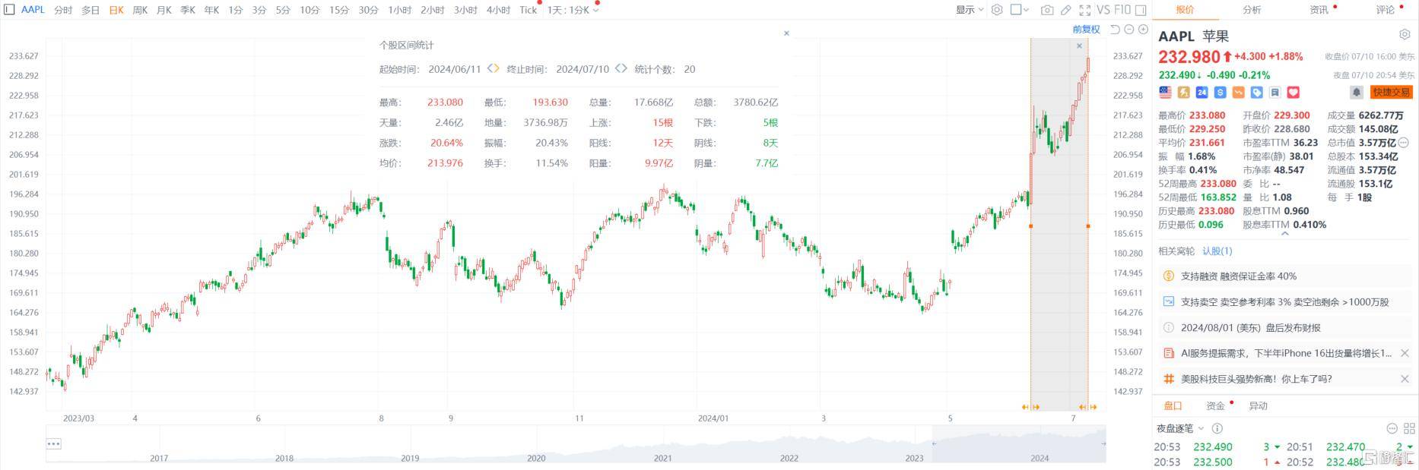1419x470 pixels.
Task: Dismiss the AI服务提振需求 news row
Action: [1405, 353]
